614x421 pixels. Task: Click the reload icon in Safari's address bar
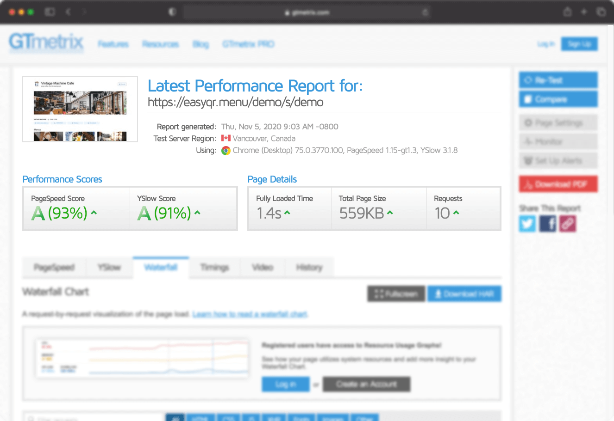425,12
